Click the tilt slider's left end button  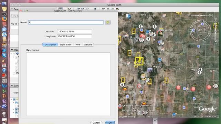(x=189, y=15)
